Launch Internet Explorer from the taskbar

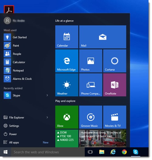pyautogui.click(x=113, y=152)
